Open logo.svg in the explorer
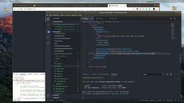 click(60, 76)
